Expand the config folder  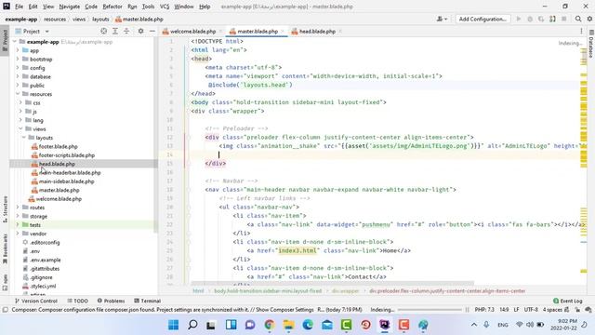(x=18, y=68)
